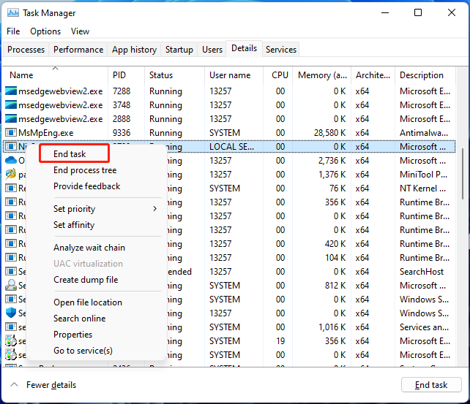
Task: Open Properties from context menu
Action: tap(72, 335)
